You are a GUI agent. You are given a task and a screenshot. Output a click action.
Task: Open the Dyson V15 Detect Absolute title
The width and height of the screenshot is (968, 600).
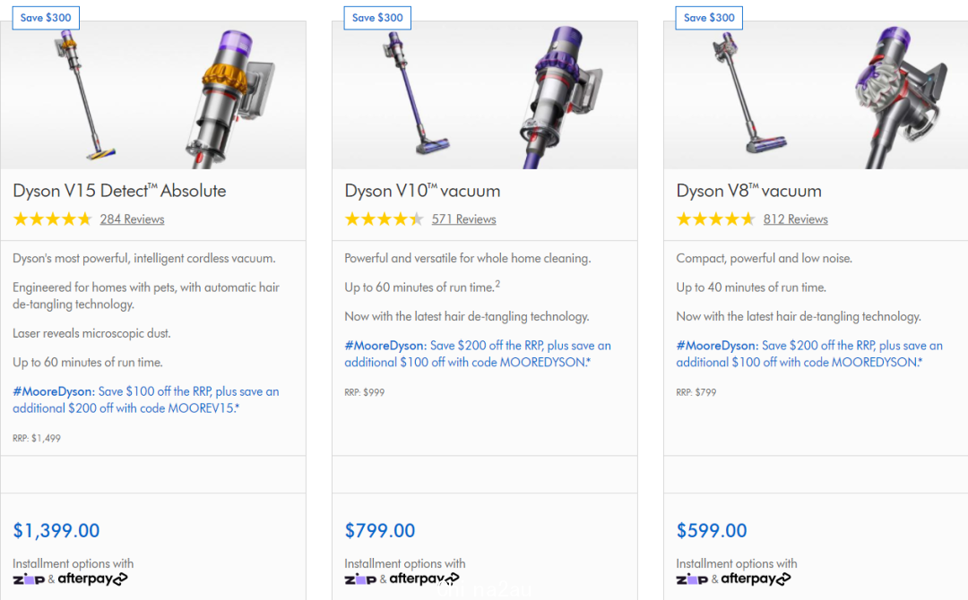(120, 191)
